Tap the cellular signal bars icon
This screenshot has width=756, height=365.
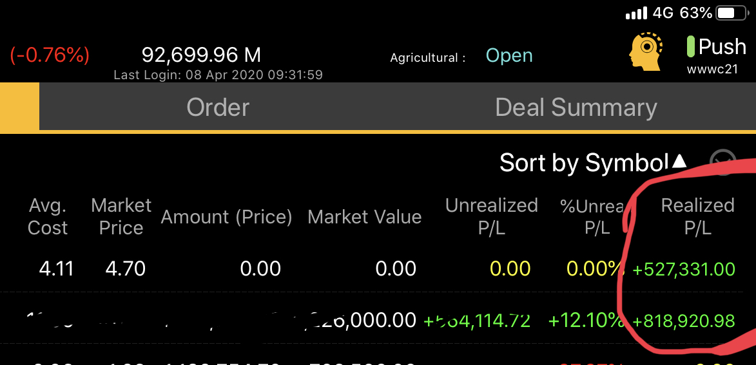click(636, 13)
